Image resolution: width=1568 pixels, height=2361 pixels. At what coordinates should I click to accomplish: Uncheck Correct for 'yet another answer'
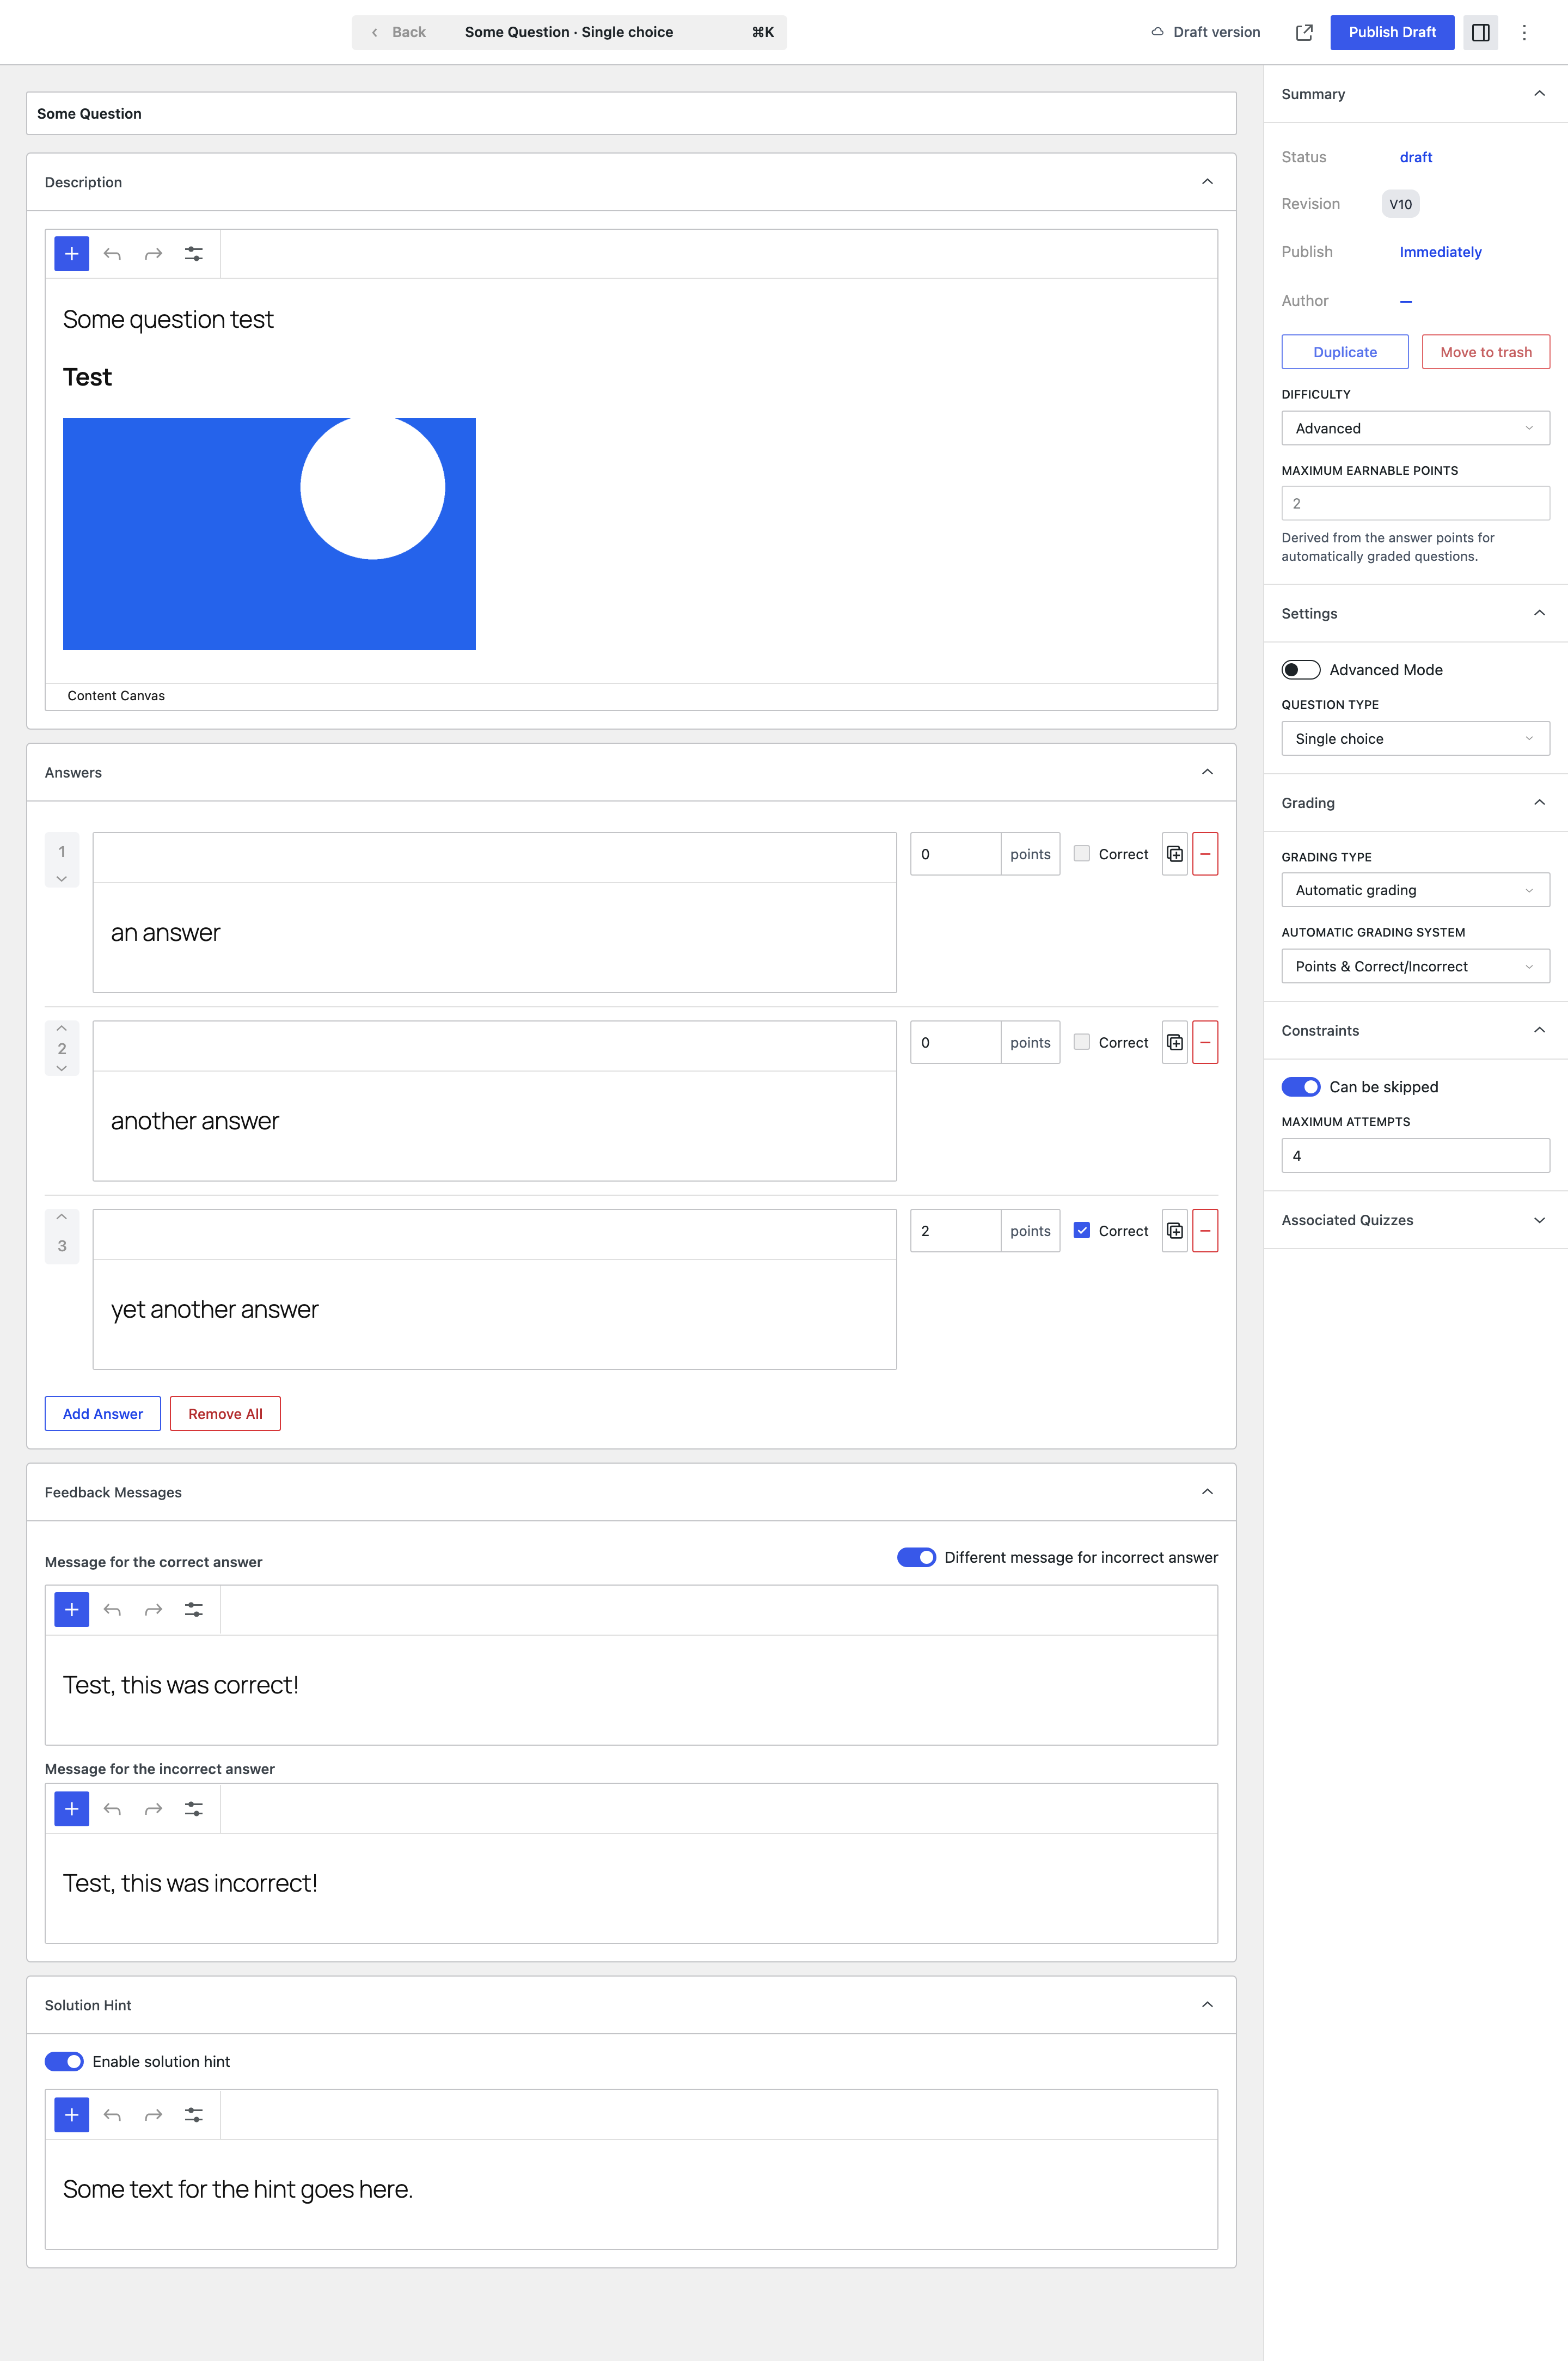click(x=1082, y=1230)
